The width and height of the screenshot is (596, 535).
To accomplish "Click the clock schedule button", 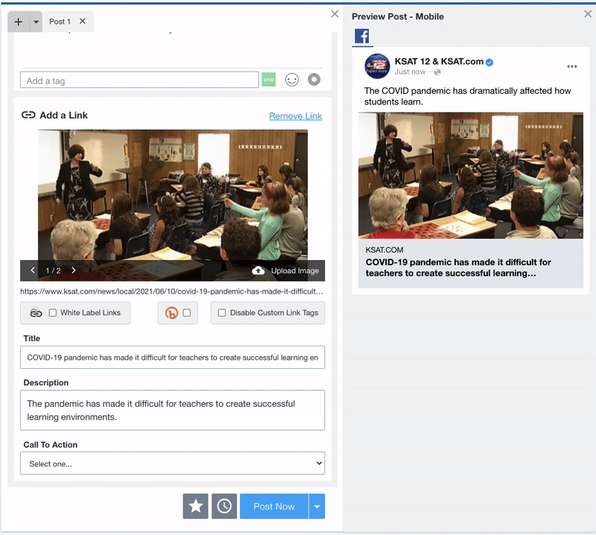I will [224, 506].
